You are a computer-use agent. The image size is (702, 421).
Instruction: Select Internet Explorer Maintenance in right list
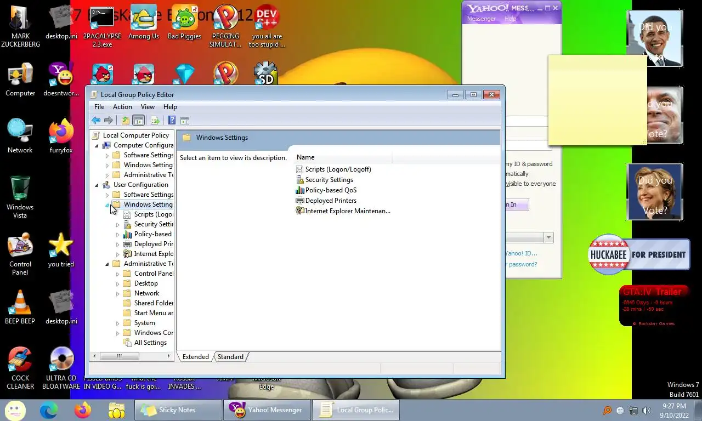(343, 211)
